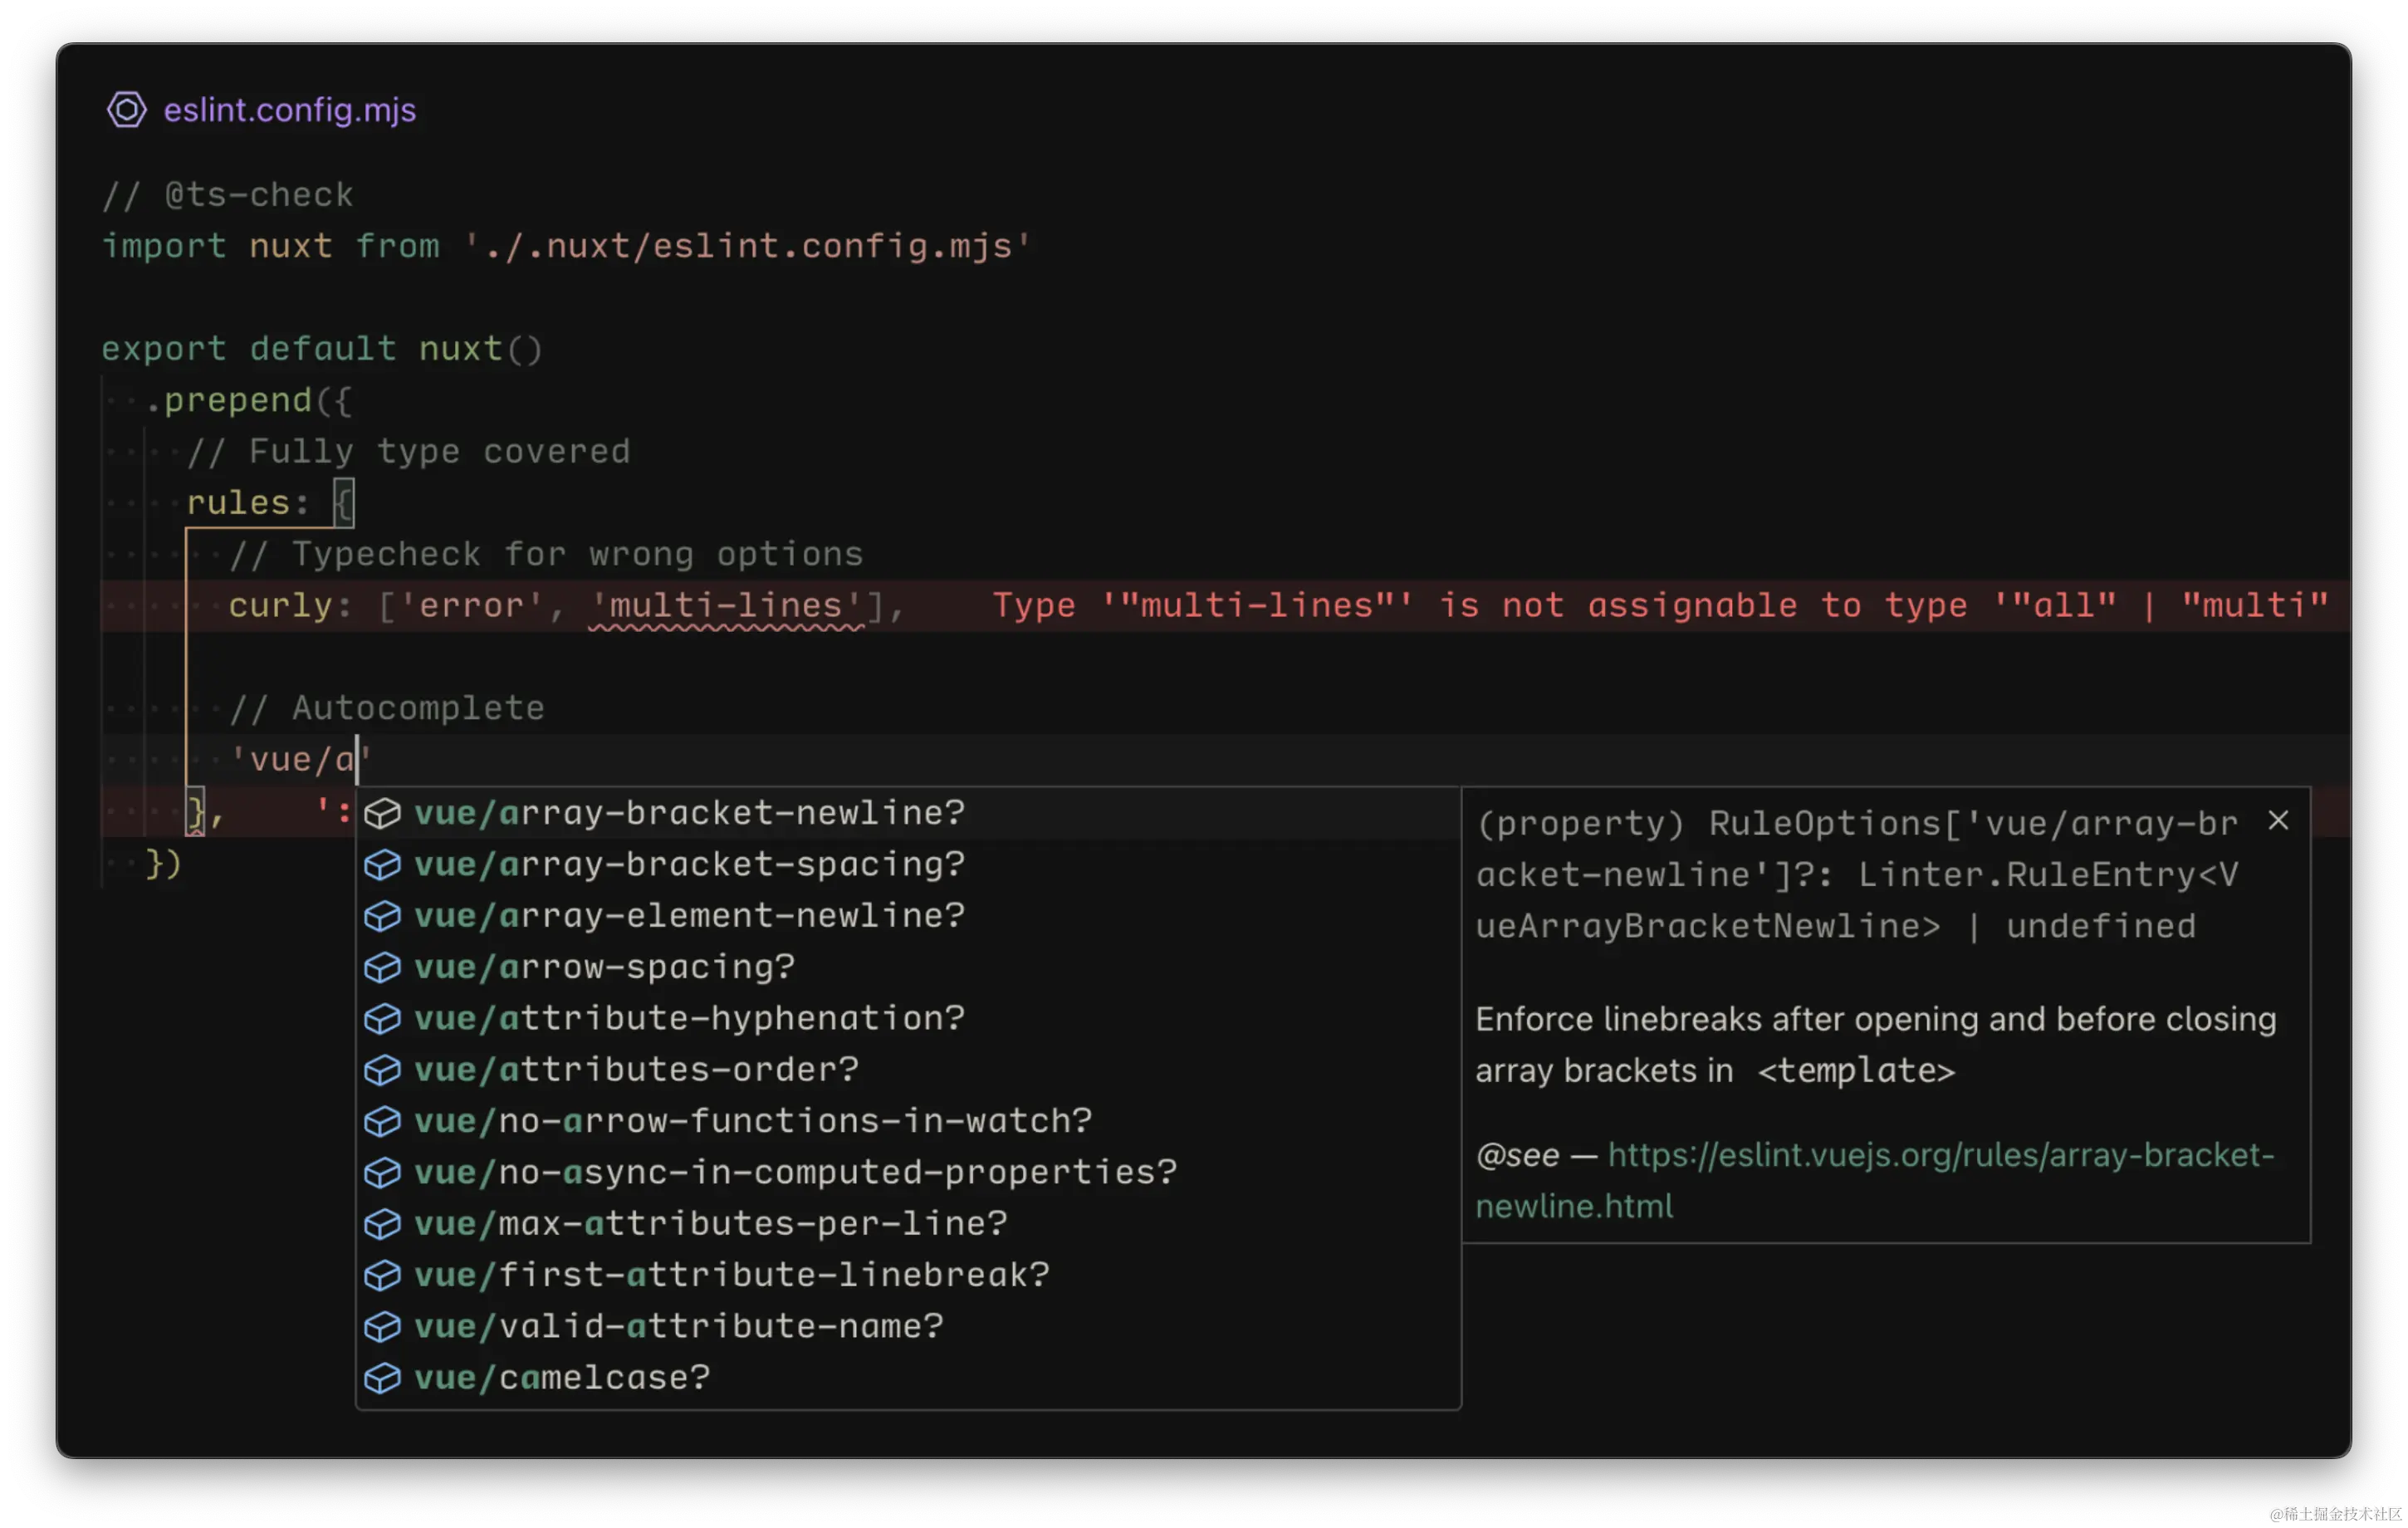Click the inline type error message text
This screenshot has height=1528, width=2408.
click(x=1660, y=606)
